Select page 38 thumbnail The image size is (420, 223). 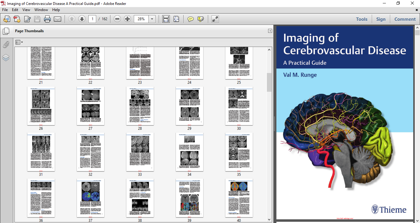point(140,198)
